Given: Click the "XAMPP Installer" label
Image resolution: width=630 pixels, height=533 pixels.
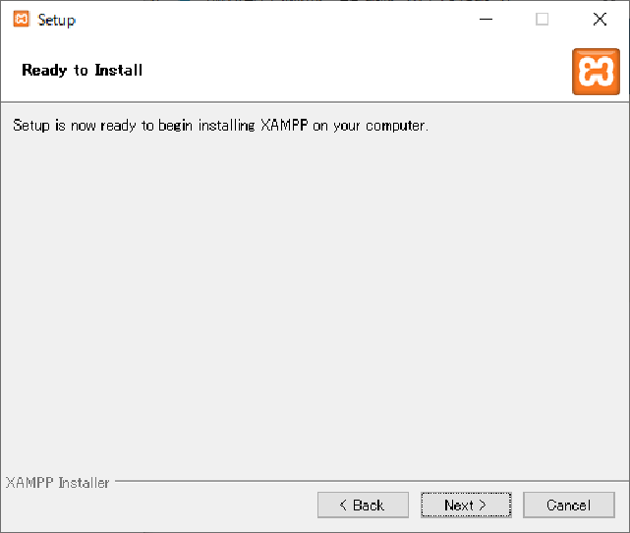Looking at the screenshot, I should 57,483.
